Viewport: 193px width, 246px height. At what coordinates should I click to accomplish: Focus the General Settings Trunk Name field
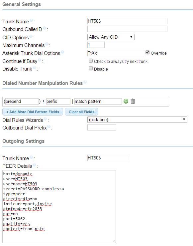[x=127, y=21]
